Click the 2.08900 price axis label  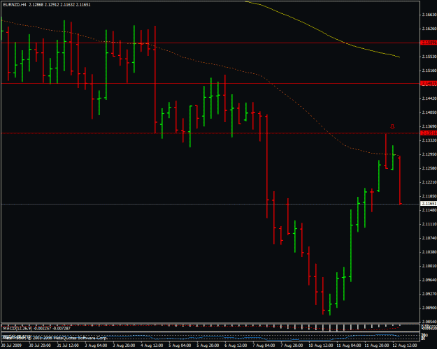coord(429,308)
